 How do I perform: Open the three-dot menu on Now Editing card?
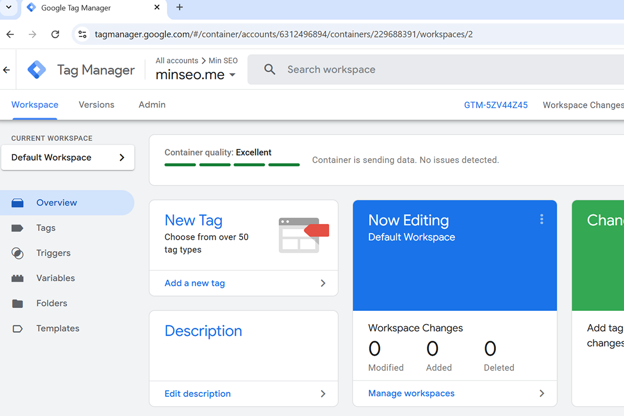541,219
